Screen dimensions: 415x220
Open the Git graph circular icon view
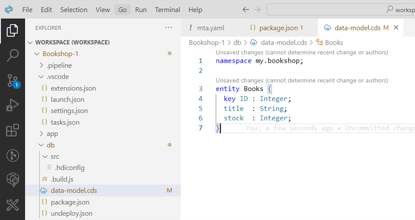point(12,155)
